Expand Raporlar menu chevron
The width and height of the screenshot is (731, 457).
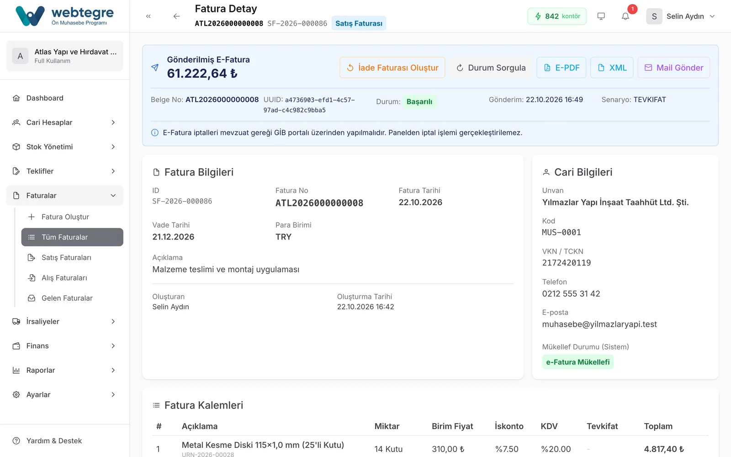113,370
